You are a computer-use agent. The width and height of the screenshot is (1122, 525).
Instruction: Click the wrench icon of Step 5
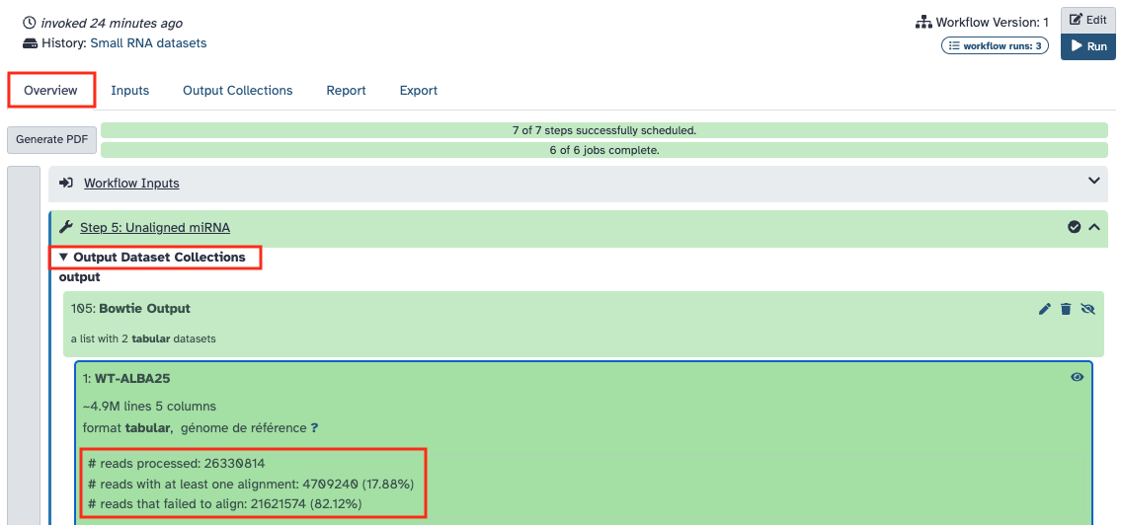pos(66,227)
